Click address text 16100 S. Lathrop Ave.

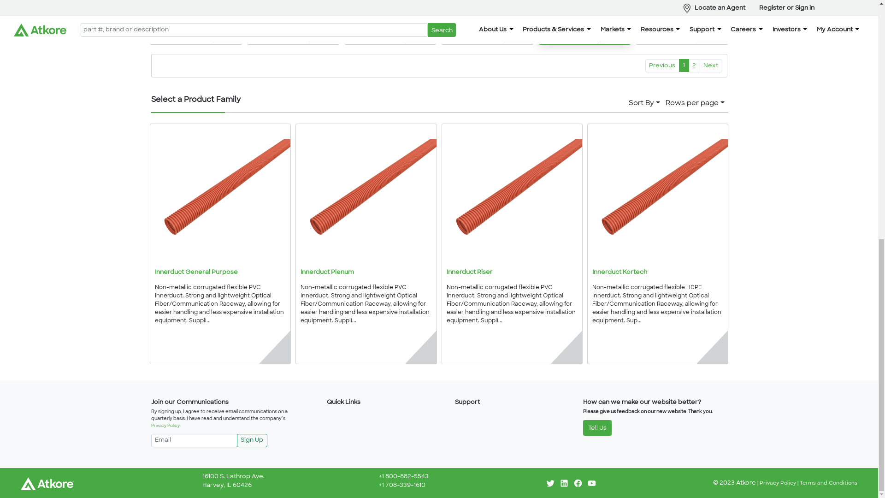click(x=233, y=477)
